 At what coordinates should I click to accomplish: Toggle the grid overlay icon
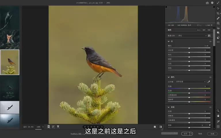click(218, 126)
